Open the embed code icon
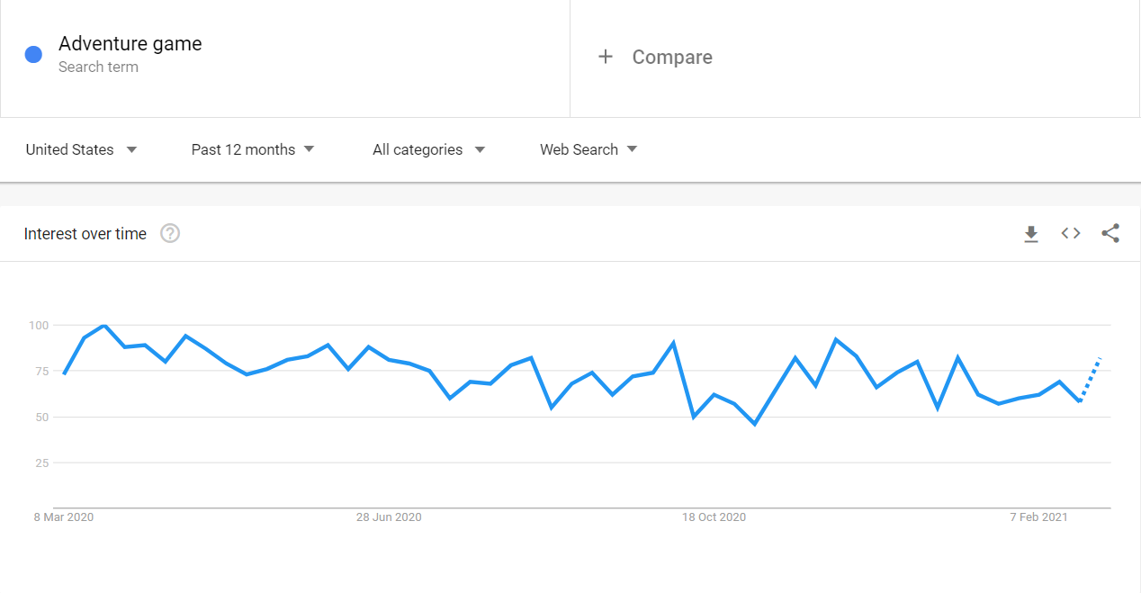Image resolution: width=1141 pixels, height=593 pixels. pos(1071,234)
